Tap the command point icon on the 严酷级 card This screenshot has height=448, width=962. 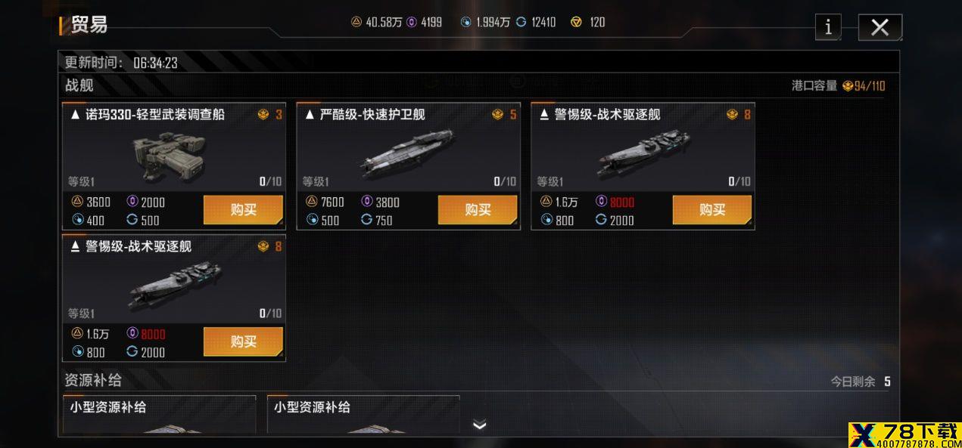pos(498,115)
